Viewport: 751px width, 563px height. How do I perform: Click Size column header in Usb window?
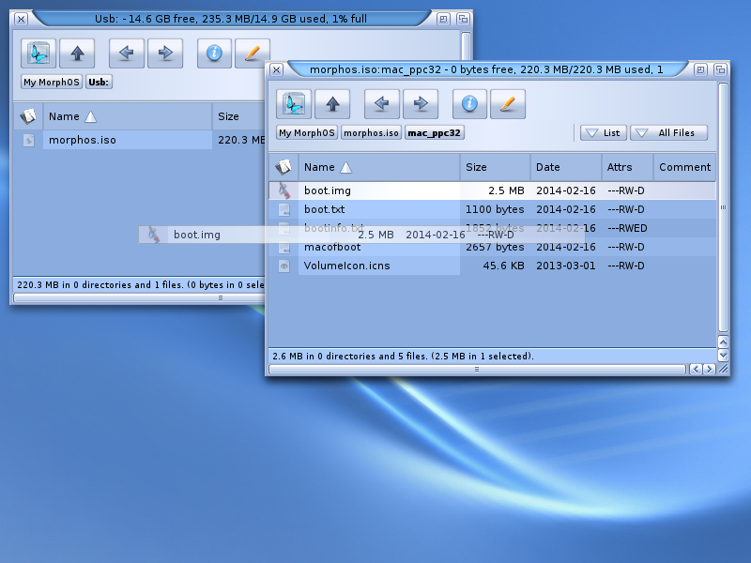(x=238, y=116)
